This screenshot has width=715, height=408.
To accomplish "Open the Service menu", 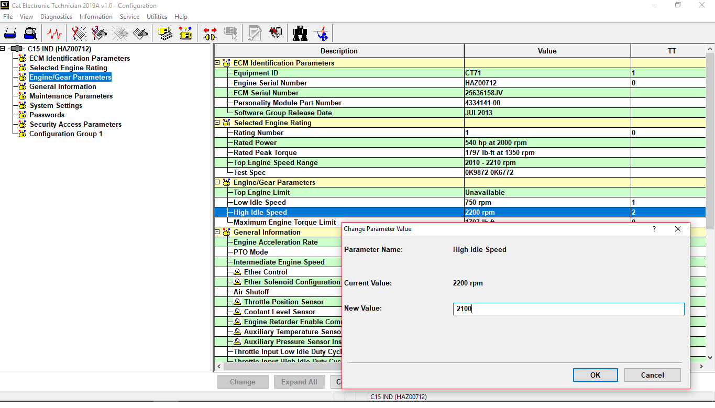I will point(129,17).
